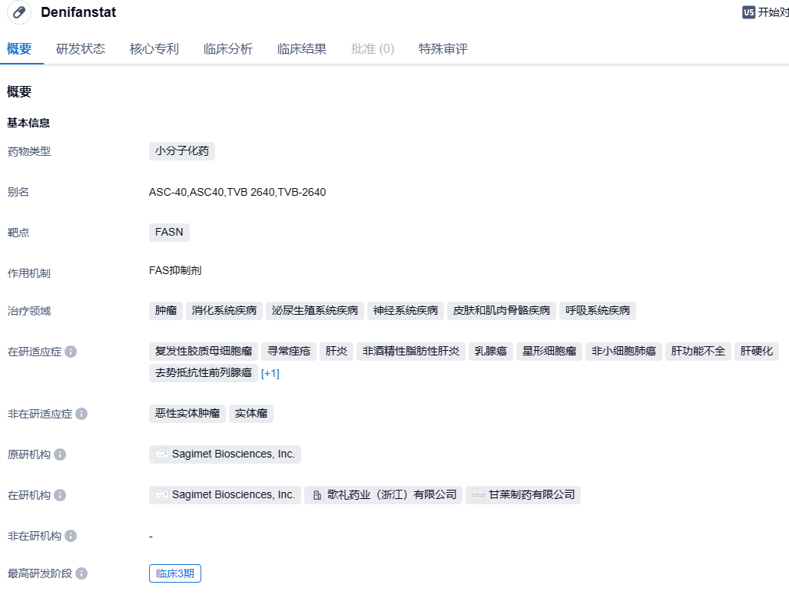
Task: Expand hidden indications with [+1]
Action: (x=270, y=373)
